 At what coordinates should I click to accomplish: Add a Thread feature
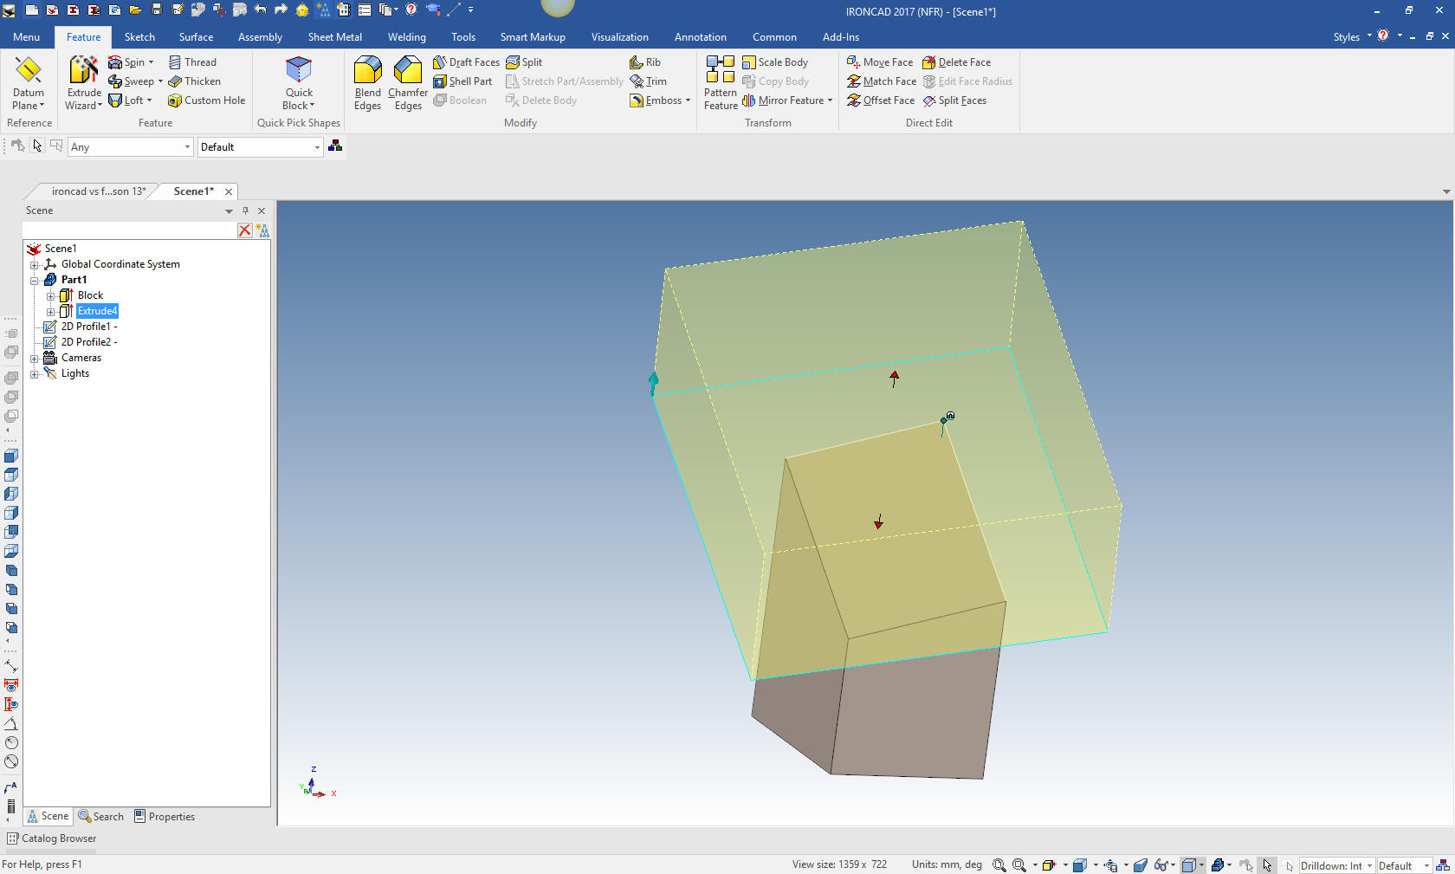coord(192,62)
